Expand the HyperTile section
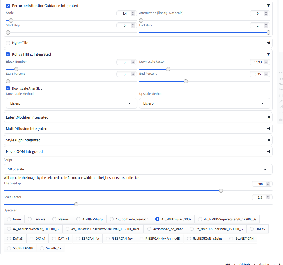The height and width of the screenshot is (265, 283). pyautogui.click(x=268, y=43)
